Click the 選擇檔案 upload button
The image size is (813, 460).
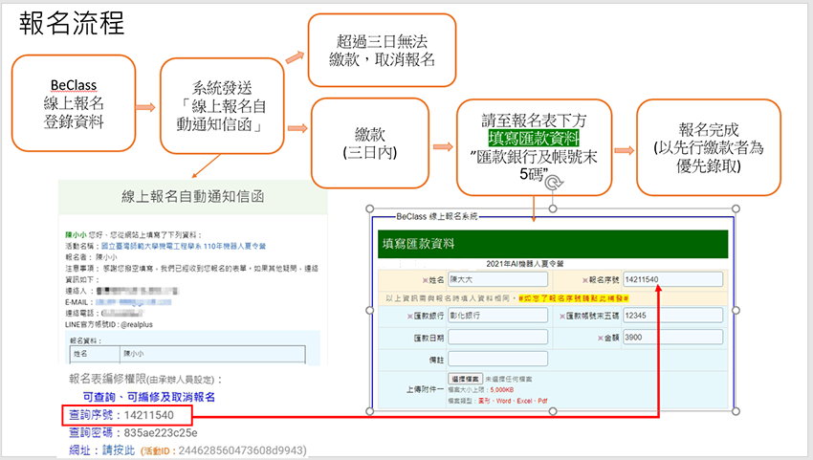[465, 379]
